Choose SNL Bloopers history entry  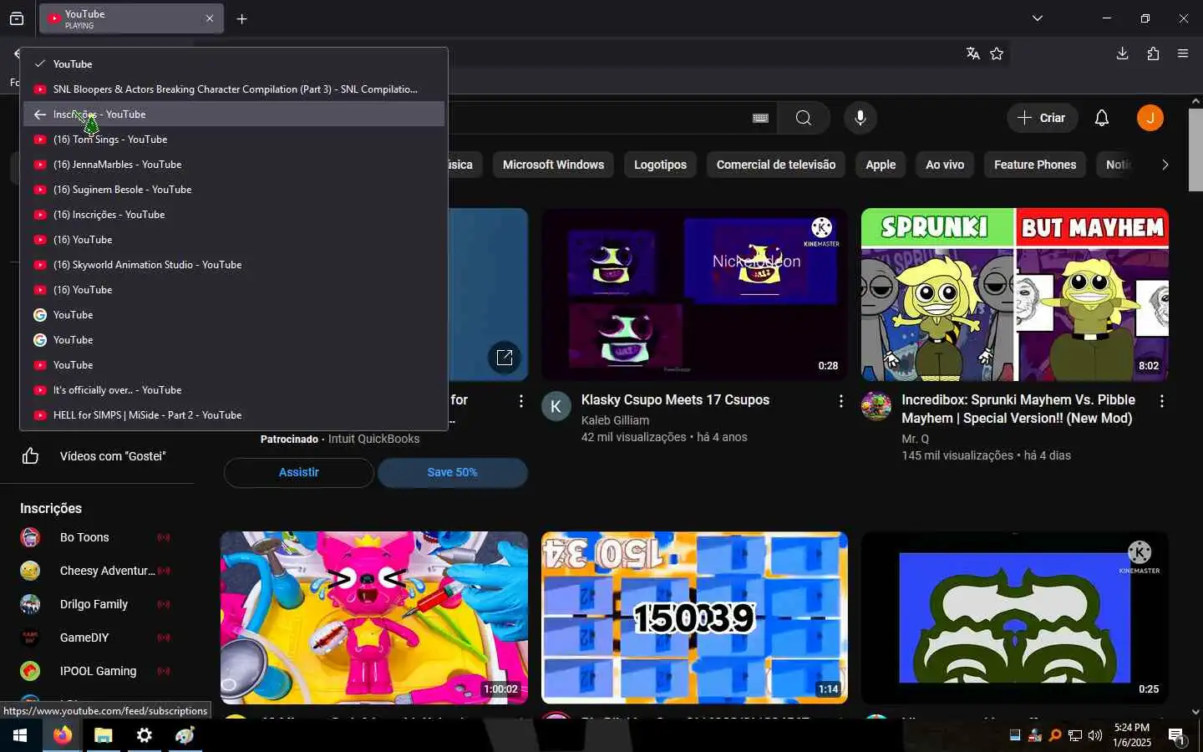(x=234, y=89)
